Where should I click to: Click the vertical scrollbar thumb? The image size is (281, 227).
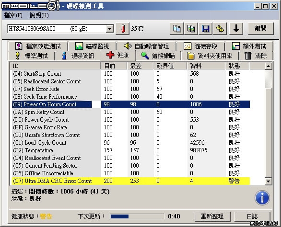coord(268,133)
